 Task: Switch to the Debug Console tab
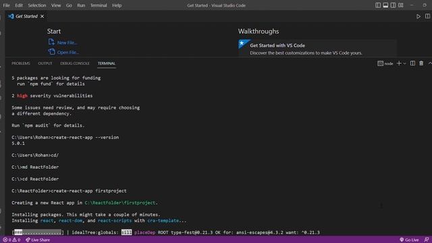(75, 63)
